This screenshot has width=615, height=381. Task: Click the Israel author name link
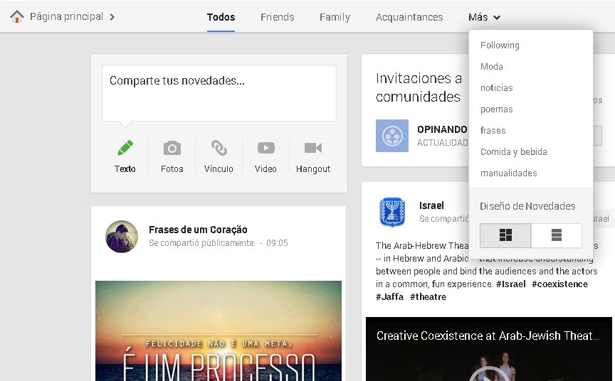point(431,205)
